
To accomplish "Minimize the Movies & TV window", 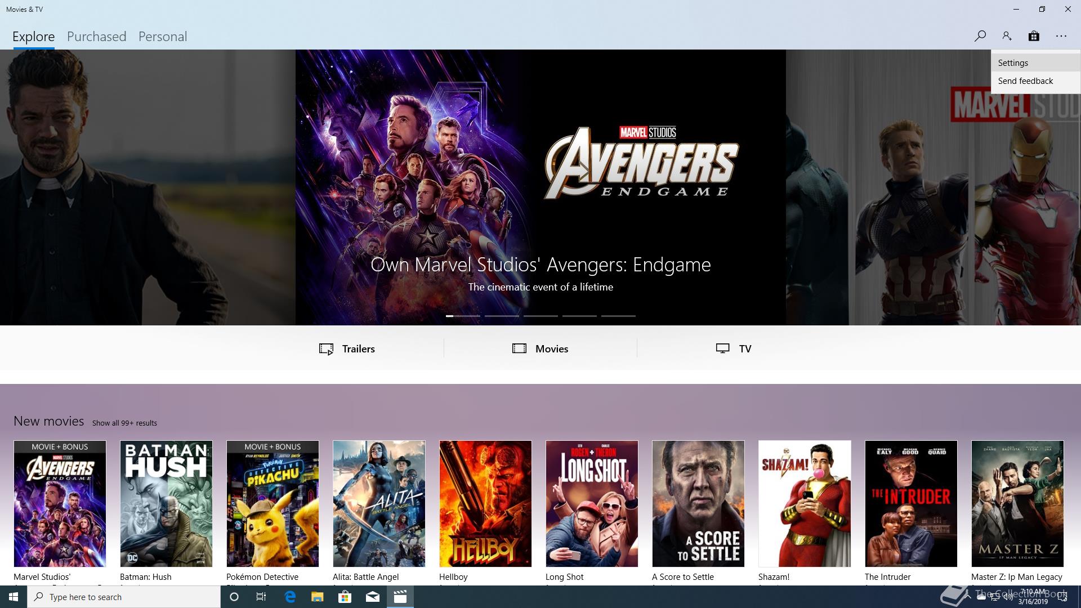I will (1016, 9).
